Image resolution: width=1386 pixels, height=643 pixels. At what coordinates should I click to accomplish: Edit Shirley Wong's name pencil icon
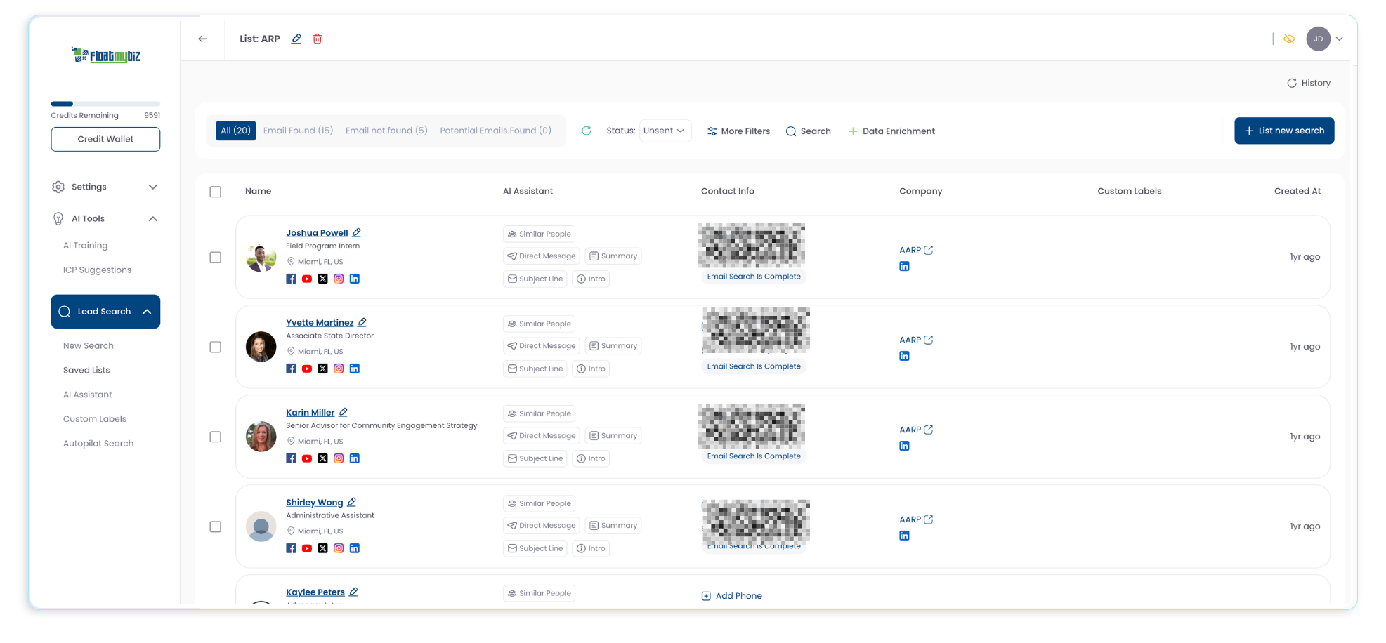click(x=352, y=502)
